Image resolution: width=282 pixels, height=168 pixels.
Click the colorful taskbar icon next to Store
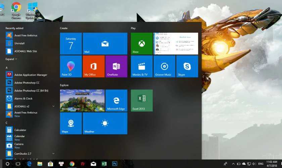pyautogui.click(x=61, y=164)
